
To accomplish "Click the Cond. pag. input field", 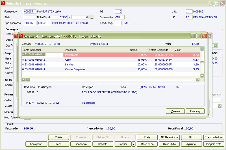I will (118, 23).
